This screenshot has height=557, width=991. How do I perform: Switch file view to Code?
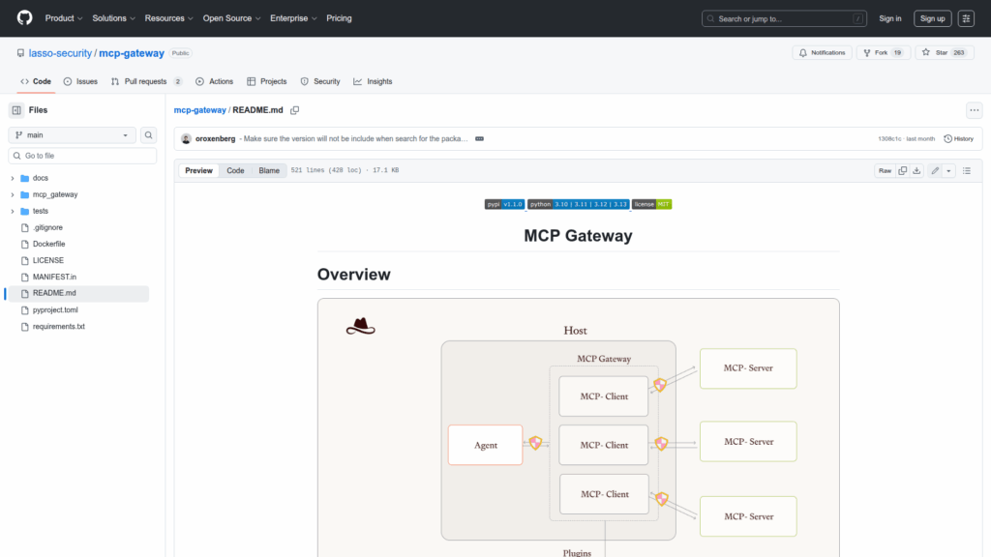[235, 170]
